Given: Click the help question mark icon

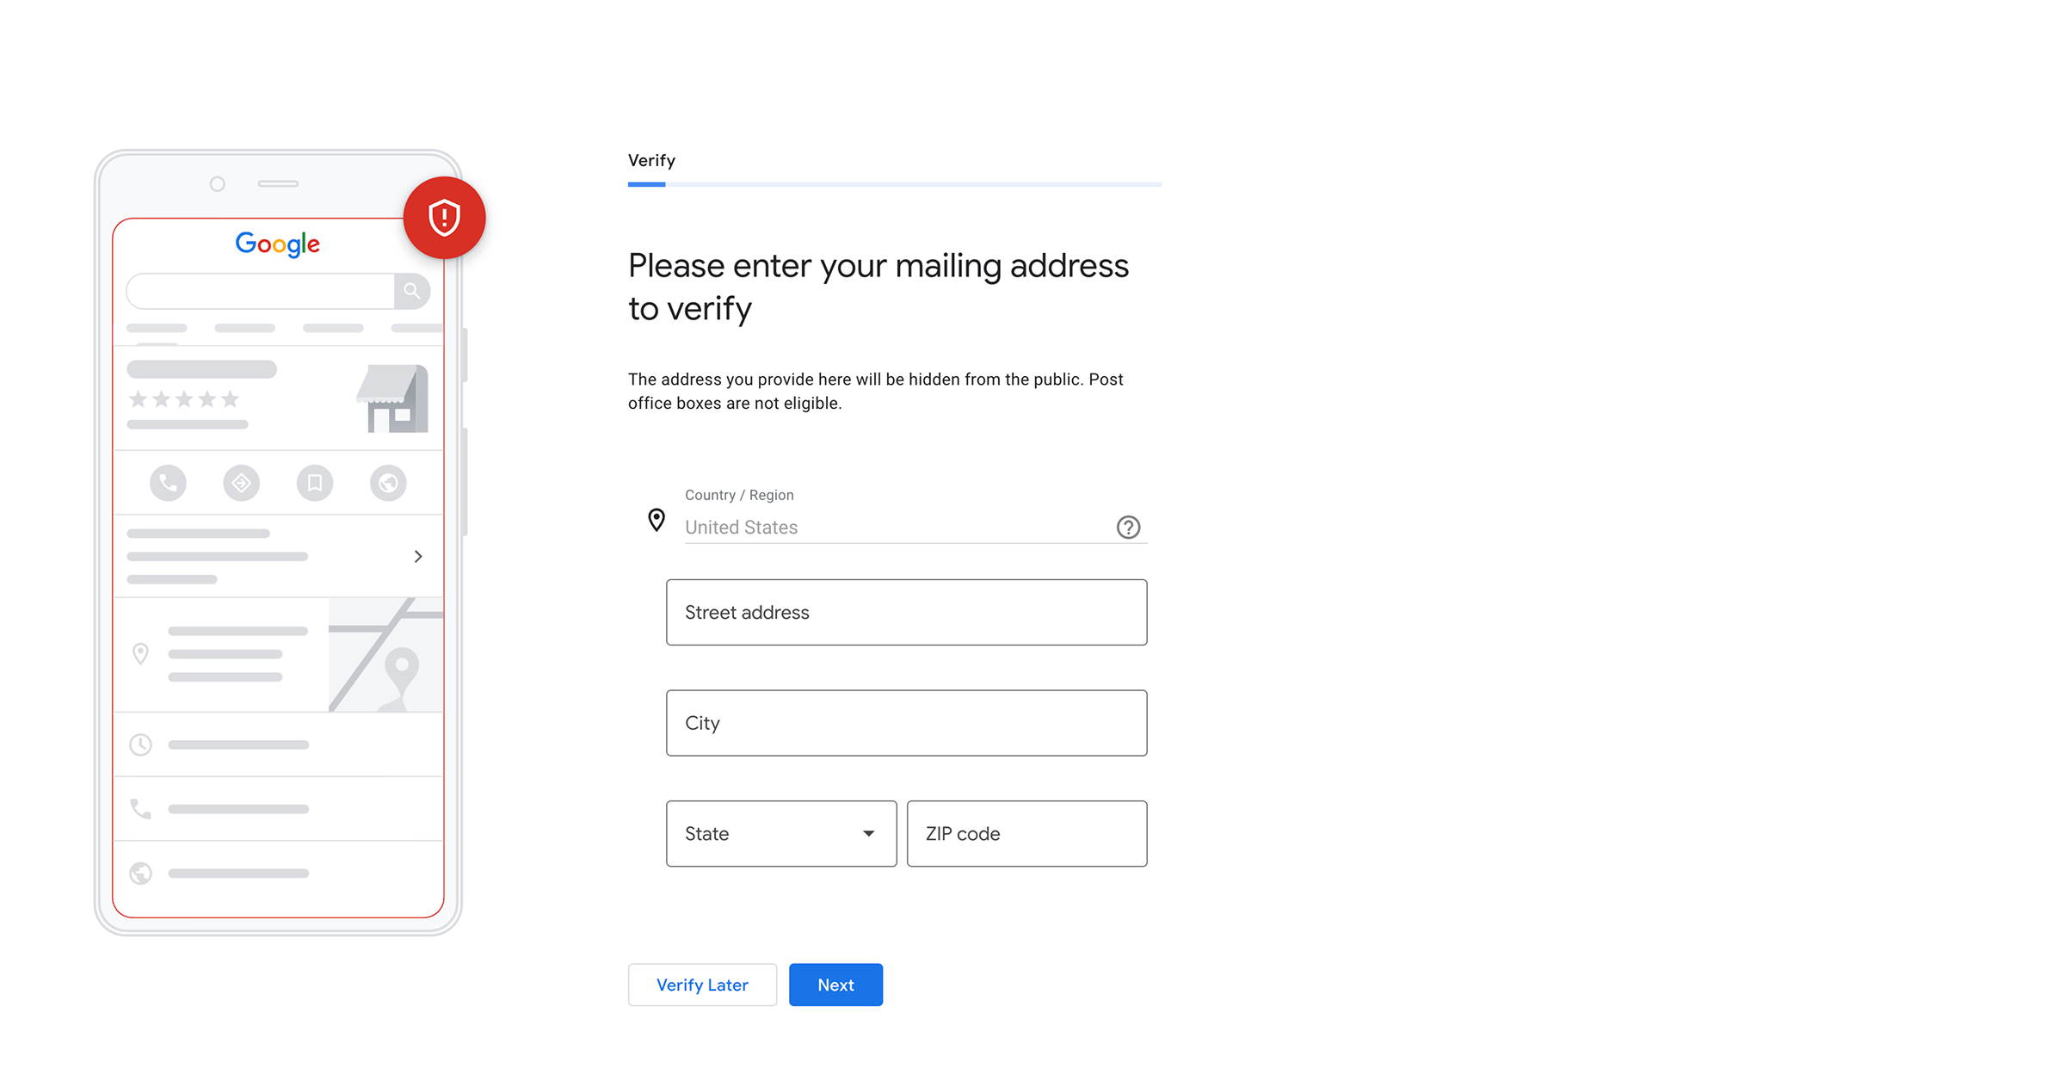Looking at the screenshot, I should [1128, 527].
